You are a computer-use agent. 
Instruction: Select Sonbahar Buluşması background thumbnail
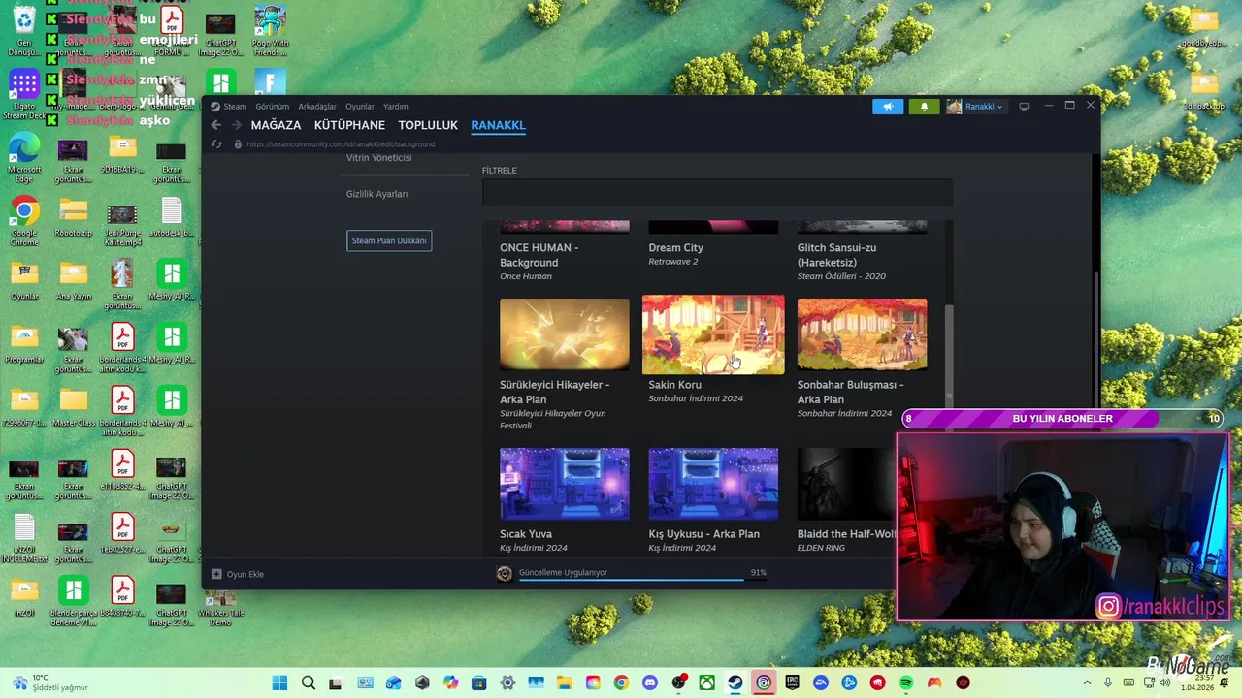point(862,334)
